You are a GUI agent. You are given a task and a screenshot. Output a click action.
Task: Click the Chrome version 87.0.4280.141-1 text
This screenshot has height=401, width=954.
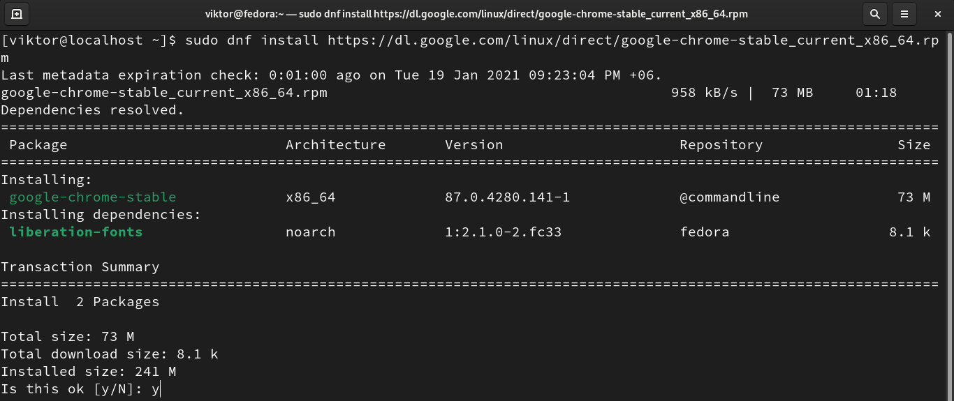click(507, 197)
